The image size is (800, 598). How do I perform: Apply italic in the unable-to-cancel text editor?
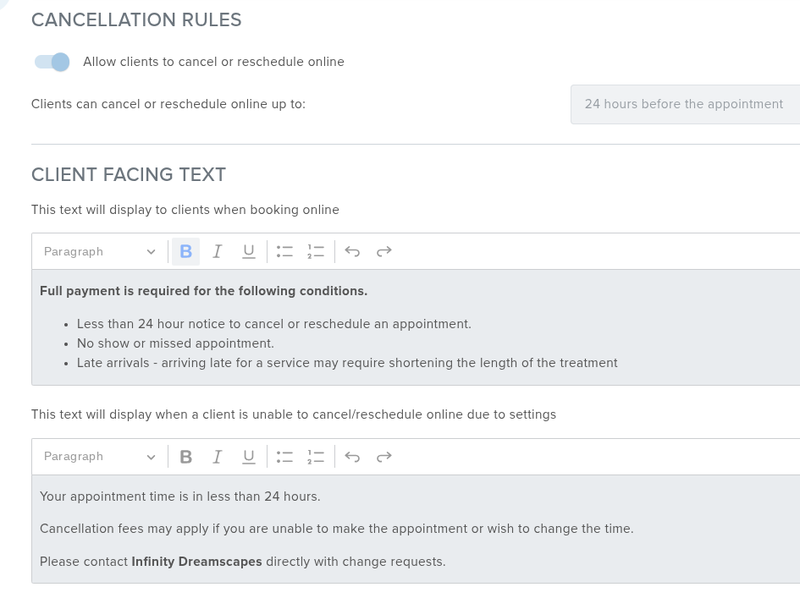[218, 457]
